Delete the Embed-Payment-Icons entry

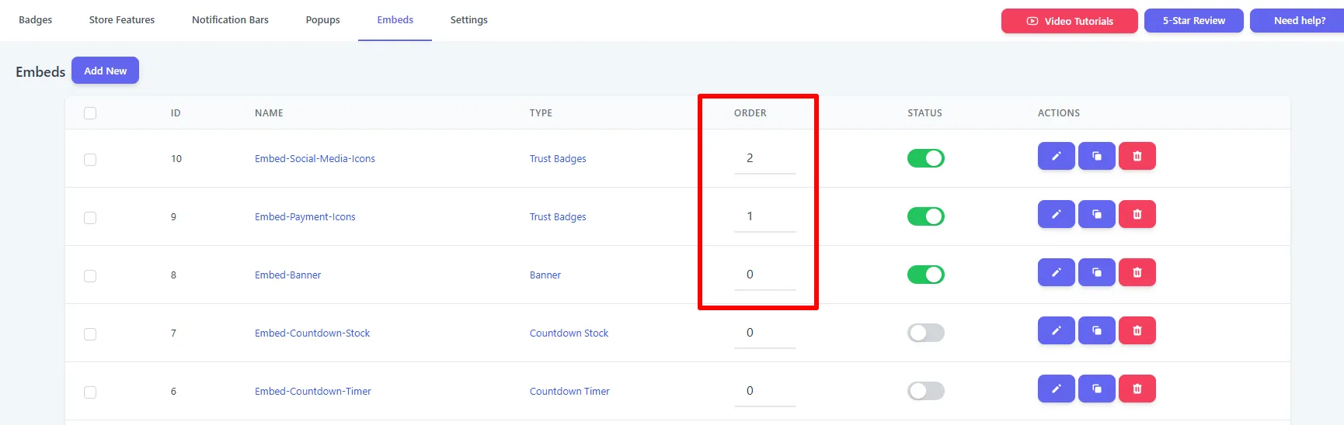[1137, 214]
